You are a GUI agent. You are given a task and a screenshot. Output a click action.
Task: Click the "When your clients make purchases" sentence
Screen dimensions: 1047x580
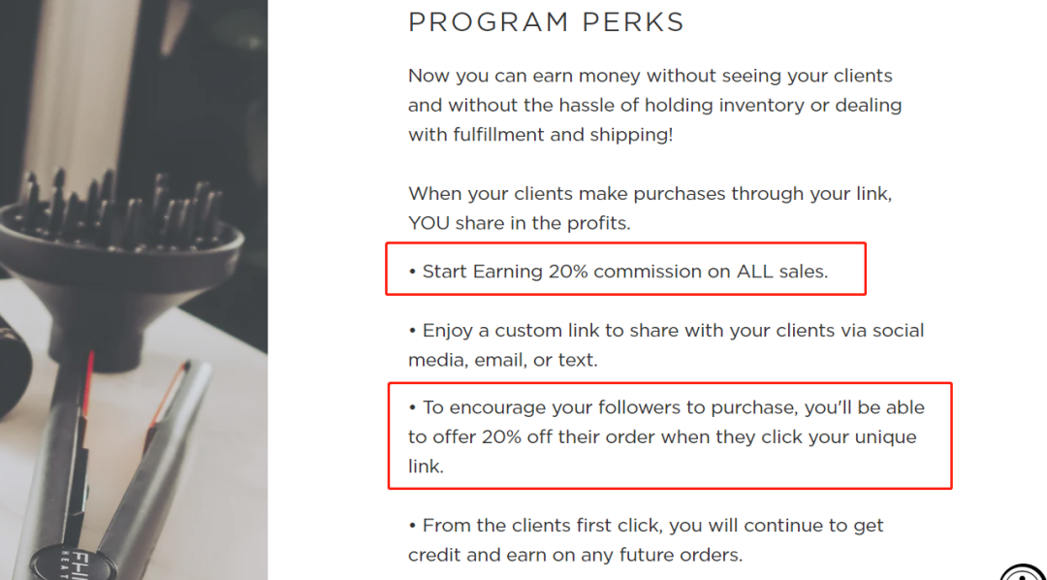point(650,193)
